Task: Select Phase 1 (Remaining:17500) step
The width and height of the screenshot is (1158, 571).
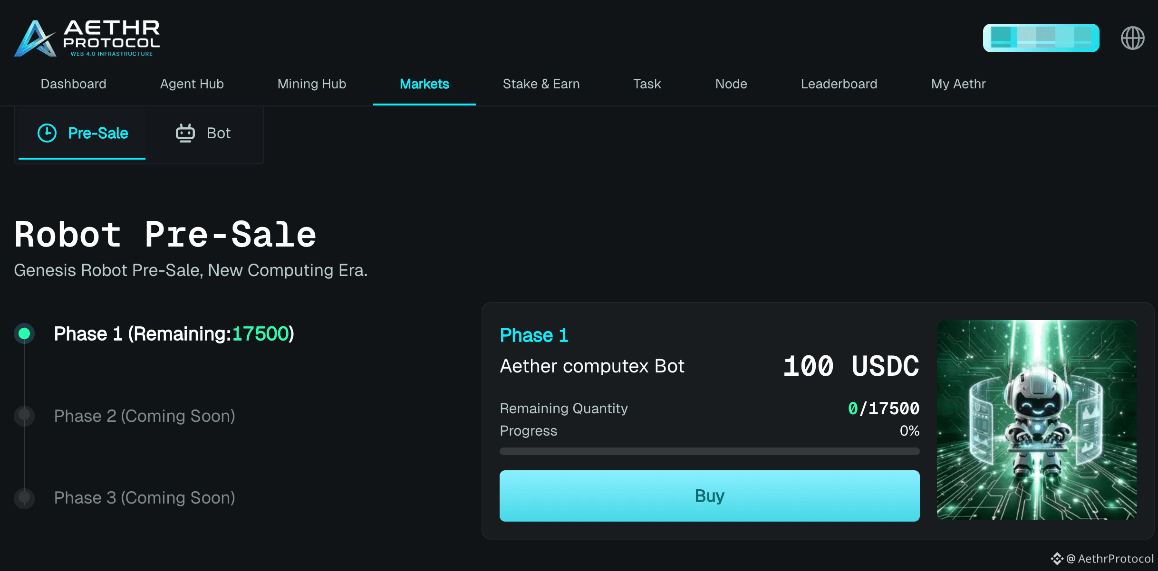Action: [x=174, y=333]
